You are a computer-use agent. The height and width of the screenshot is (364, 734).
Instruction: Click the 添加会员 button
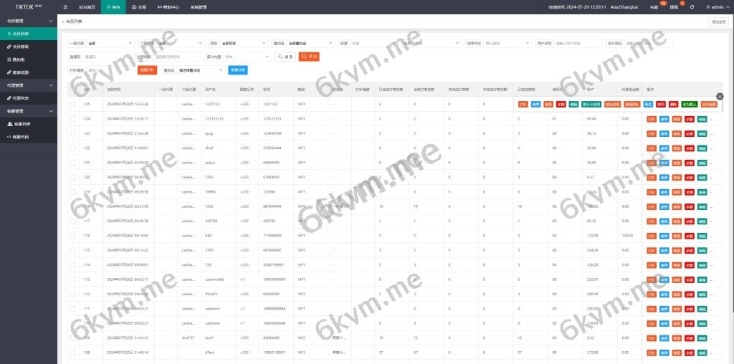718,22
